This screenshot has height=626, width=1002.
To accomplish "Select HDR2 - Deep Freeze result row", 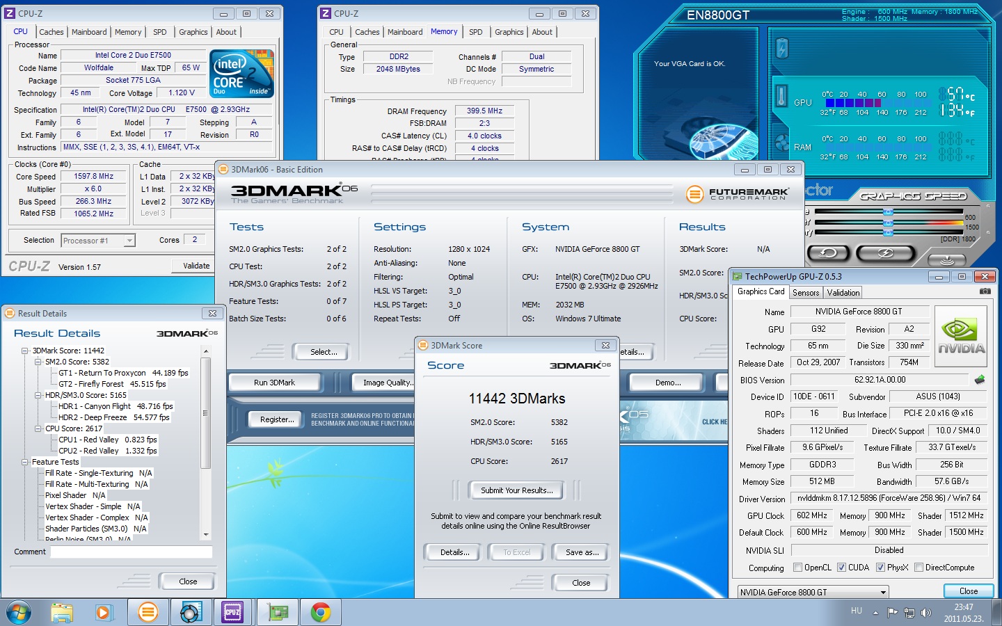I will coord(114,417).
